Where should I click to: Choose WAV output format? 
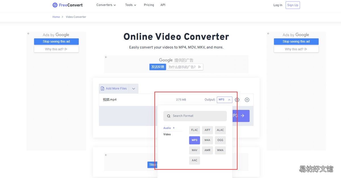(x=195, y=150)
